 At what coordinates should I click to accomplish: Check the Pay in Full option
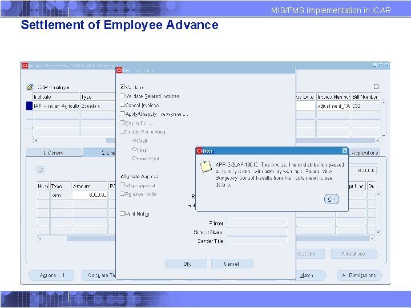click(122, 123)
